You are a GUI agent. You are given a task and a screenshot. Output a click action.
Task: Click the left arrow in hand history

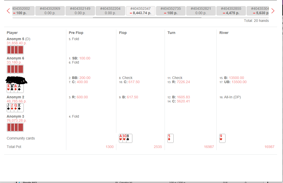coord(8,11)
